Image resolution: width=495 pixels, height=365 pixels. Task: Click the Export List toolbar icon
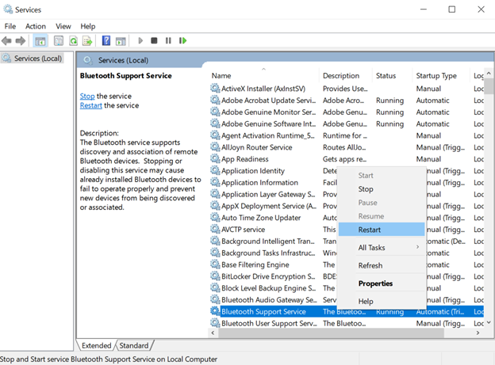(x=87, y=40)
